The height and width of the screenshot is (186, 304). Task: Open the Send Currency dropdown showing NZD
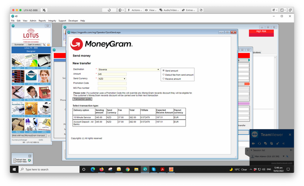tap(112, 79)
